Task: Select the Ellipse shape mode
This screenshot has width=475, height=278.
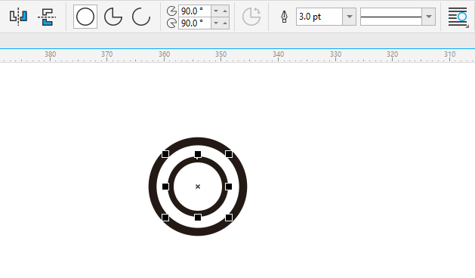Action: 85,17
